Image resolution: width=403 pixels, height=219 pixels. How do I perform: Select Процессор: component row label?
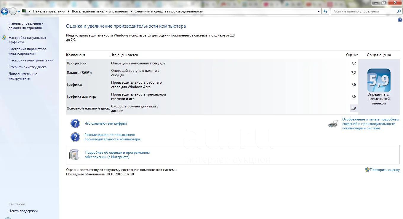[x=77, y=63]
